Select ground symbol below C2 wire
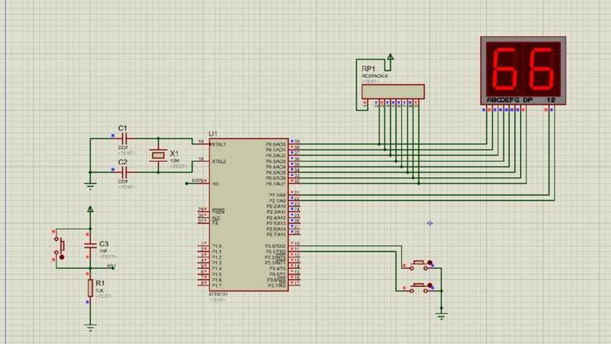 pyautogui.click(x=90, y=187)
